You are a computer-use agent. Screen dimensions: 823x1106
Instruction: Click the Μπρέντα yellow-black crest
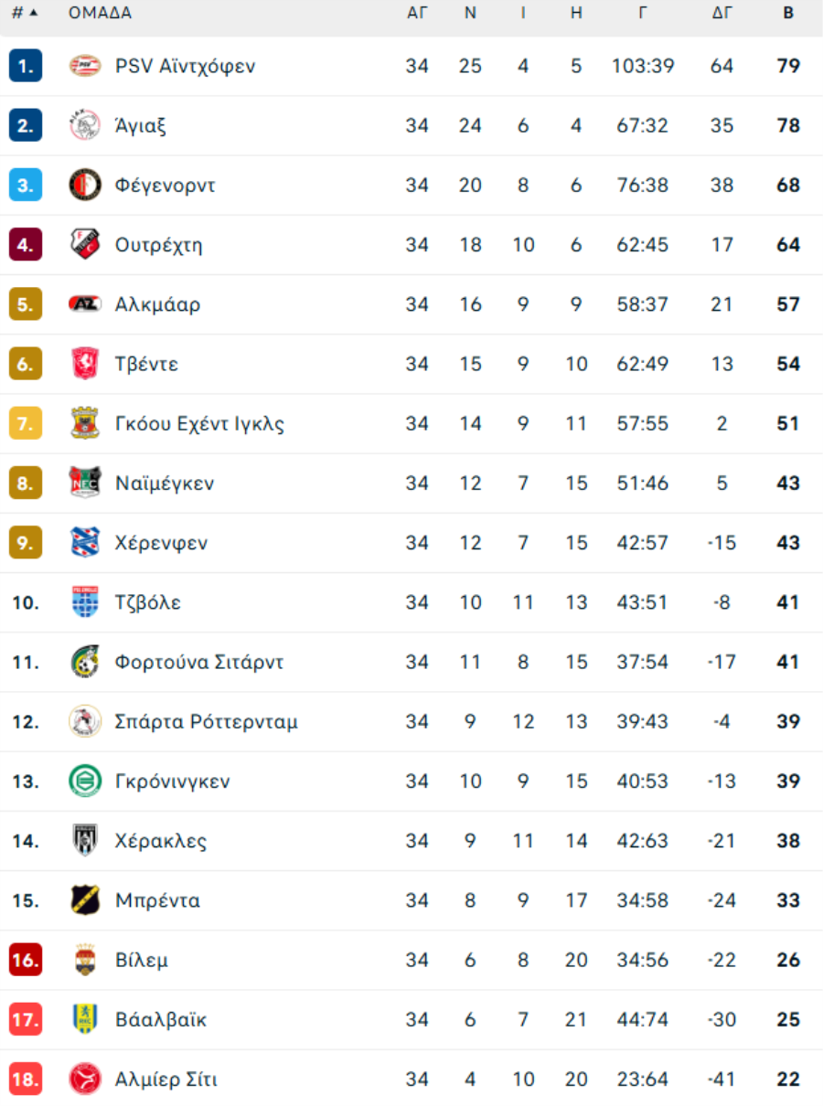85,900
